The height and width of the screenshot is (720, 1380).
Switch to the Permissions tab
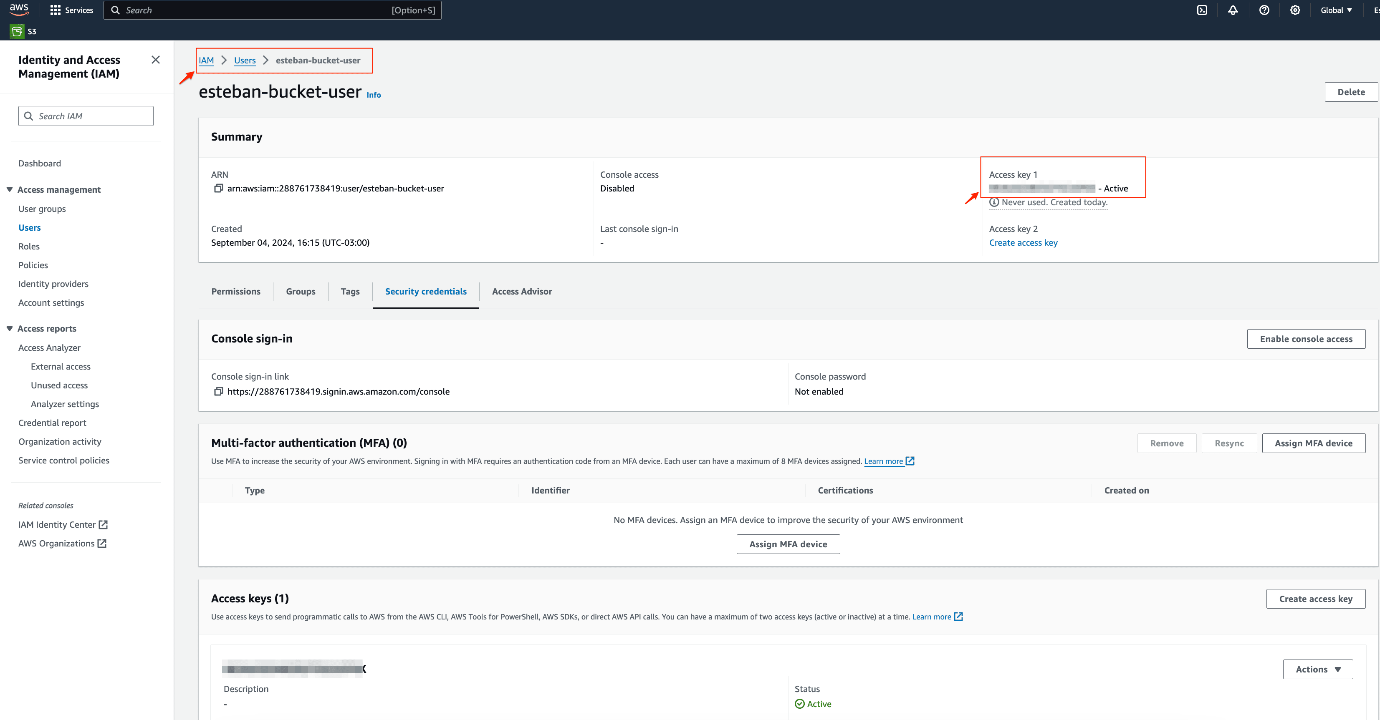pos(236,291)
